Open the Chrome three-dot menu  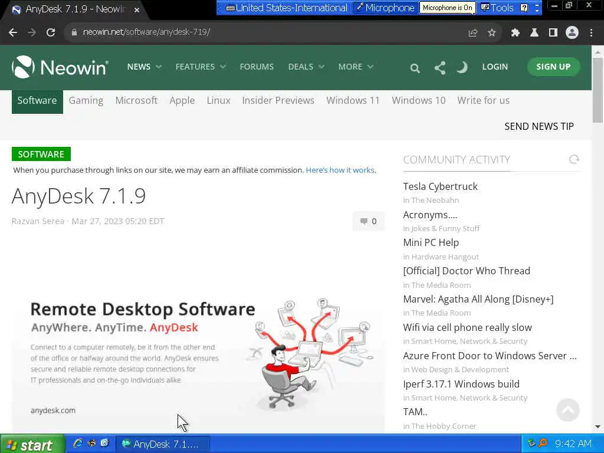pyautogui.click(x=591, y=33)
